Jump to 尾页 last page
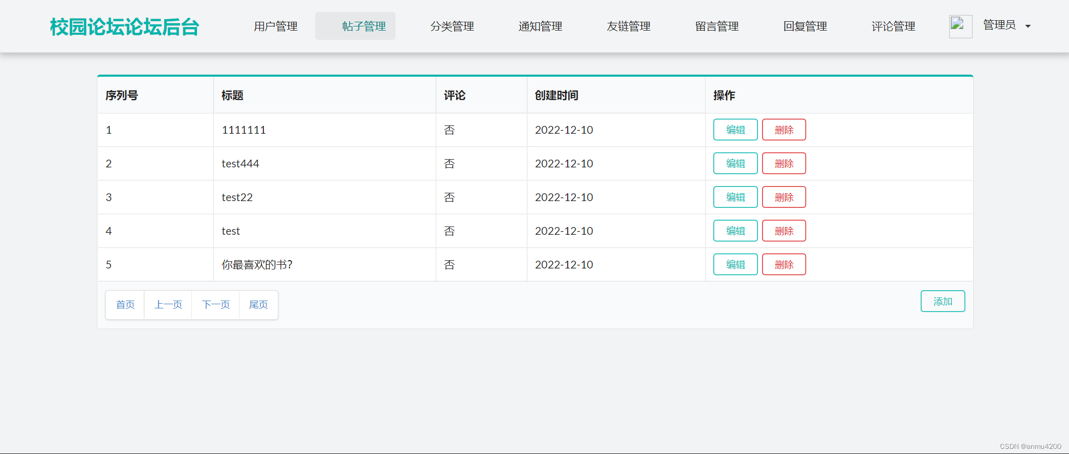This screenshot has width=1069, height=454. (258, 305)
